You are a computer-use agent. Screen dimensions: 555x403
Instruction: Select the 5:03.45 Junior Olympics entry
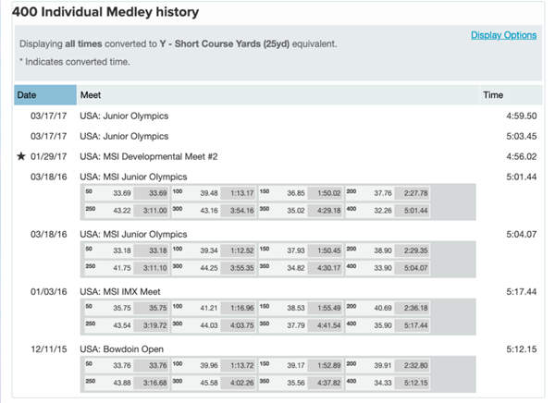point(278,136)
